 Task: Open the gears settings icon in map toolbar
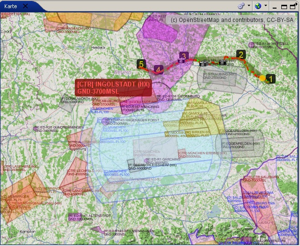point(241,6)
